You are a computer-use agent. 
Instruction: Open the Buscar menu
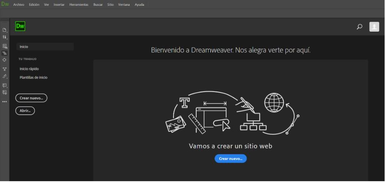[98, 5]
